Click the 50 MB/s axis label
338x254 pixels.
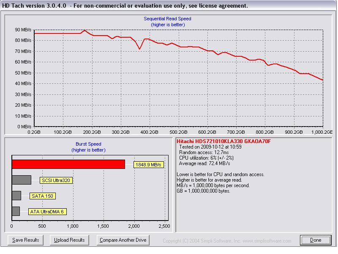pyautogui.click(x=23, y=73)
